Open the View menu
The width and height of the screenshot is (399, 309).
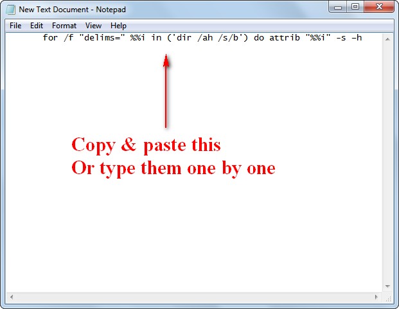93,26
